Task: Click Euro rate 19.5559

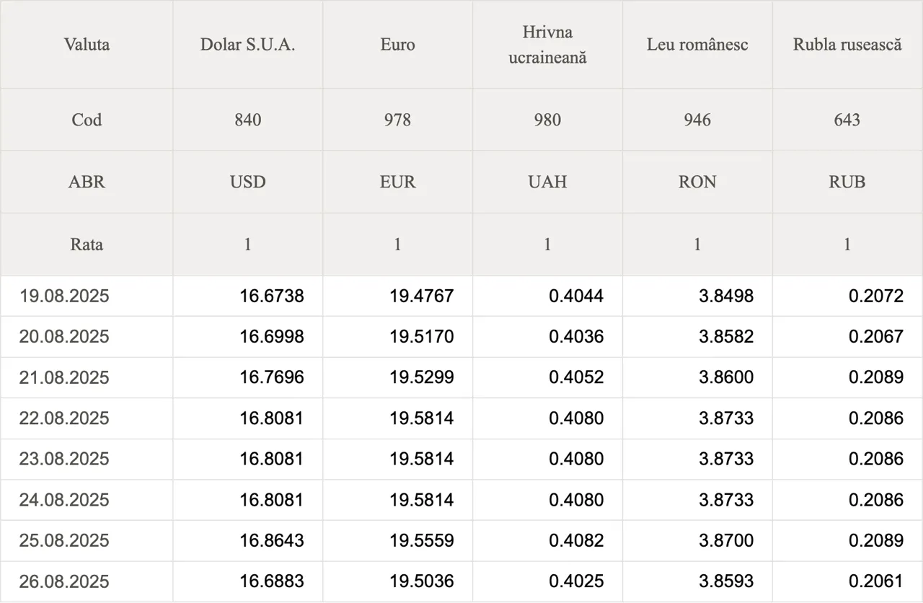Action: 397,540
